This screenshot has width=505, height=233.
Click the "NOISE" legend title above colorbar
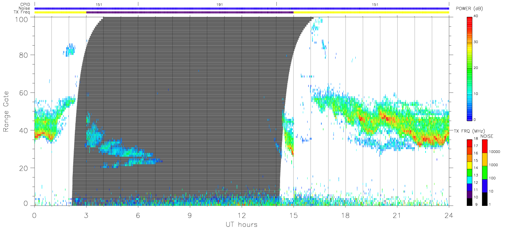click(487, 136)
